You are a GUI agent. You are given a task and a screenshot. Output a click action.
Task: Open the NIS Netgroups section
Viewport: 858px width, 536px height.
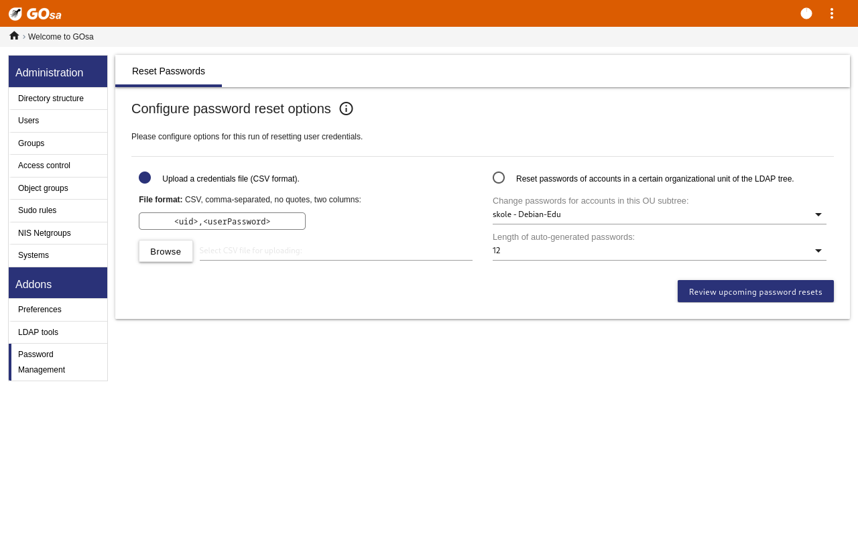coord(44,233)
